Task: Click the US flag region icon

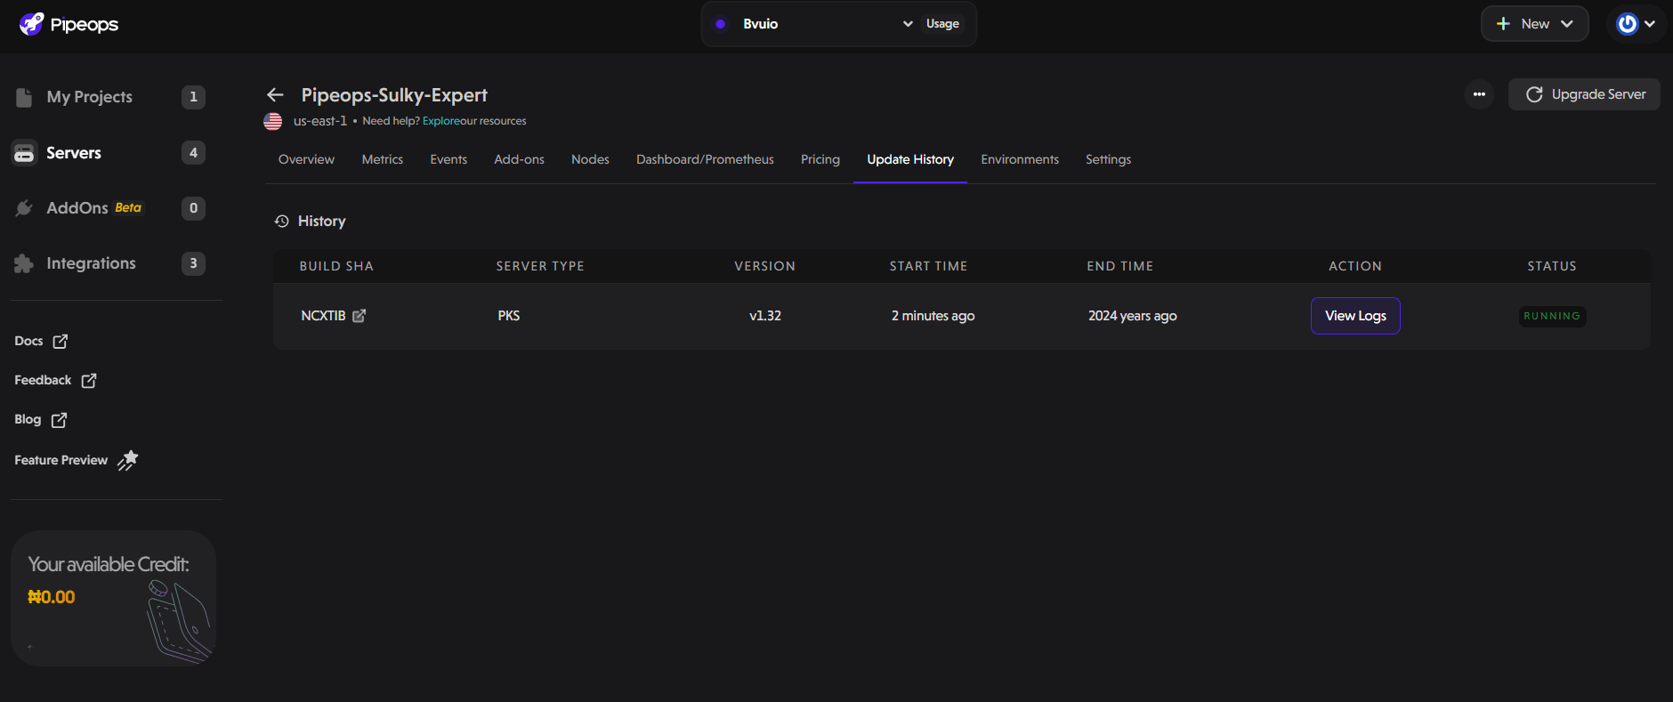Action: 273,121
